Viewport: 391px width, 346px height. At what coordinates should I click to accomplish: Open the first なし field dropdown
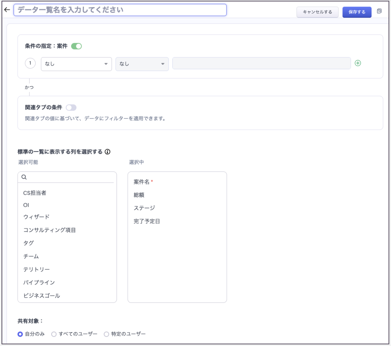tap(76, 64)
